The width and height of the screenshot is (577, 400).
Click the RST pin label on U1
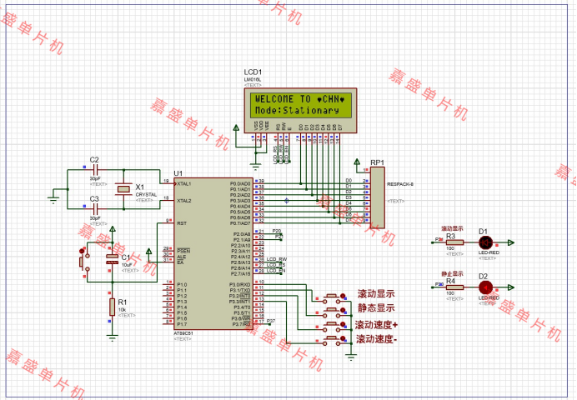point(182,223)
